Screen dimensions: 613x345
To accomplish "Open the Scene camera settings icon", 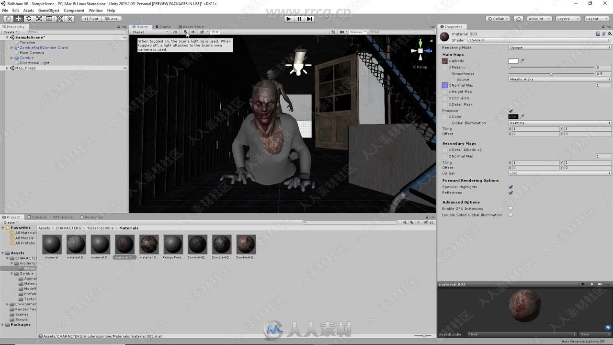I will [x=343, y=32].
